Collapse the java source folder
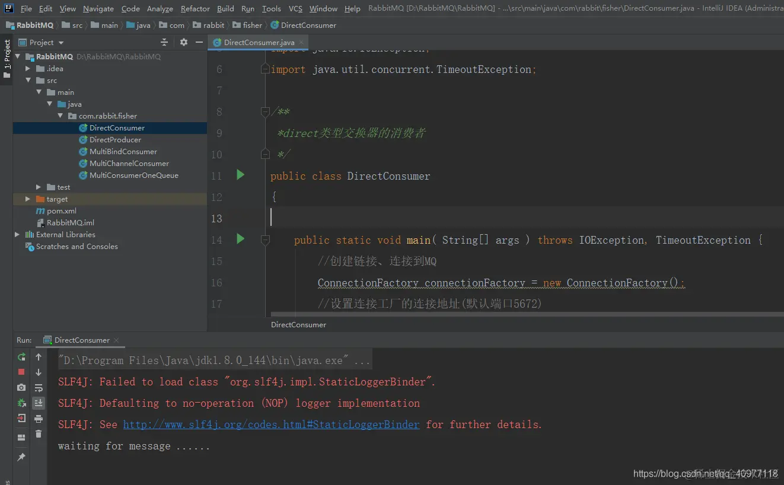The width and height of the screenshot is (784, 485). click(49, 104)
